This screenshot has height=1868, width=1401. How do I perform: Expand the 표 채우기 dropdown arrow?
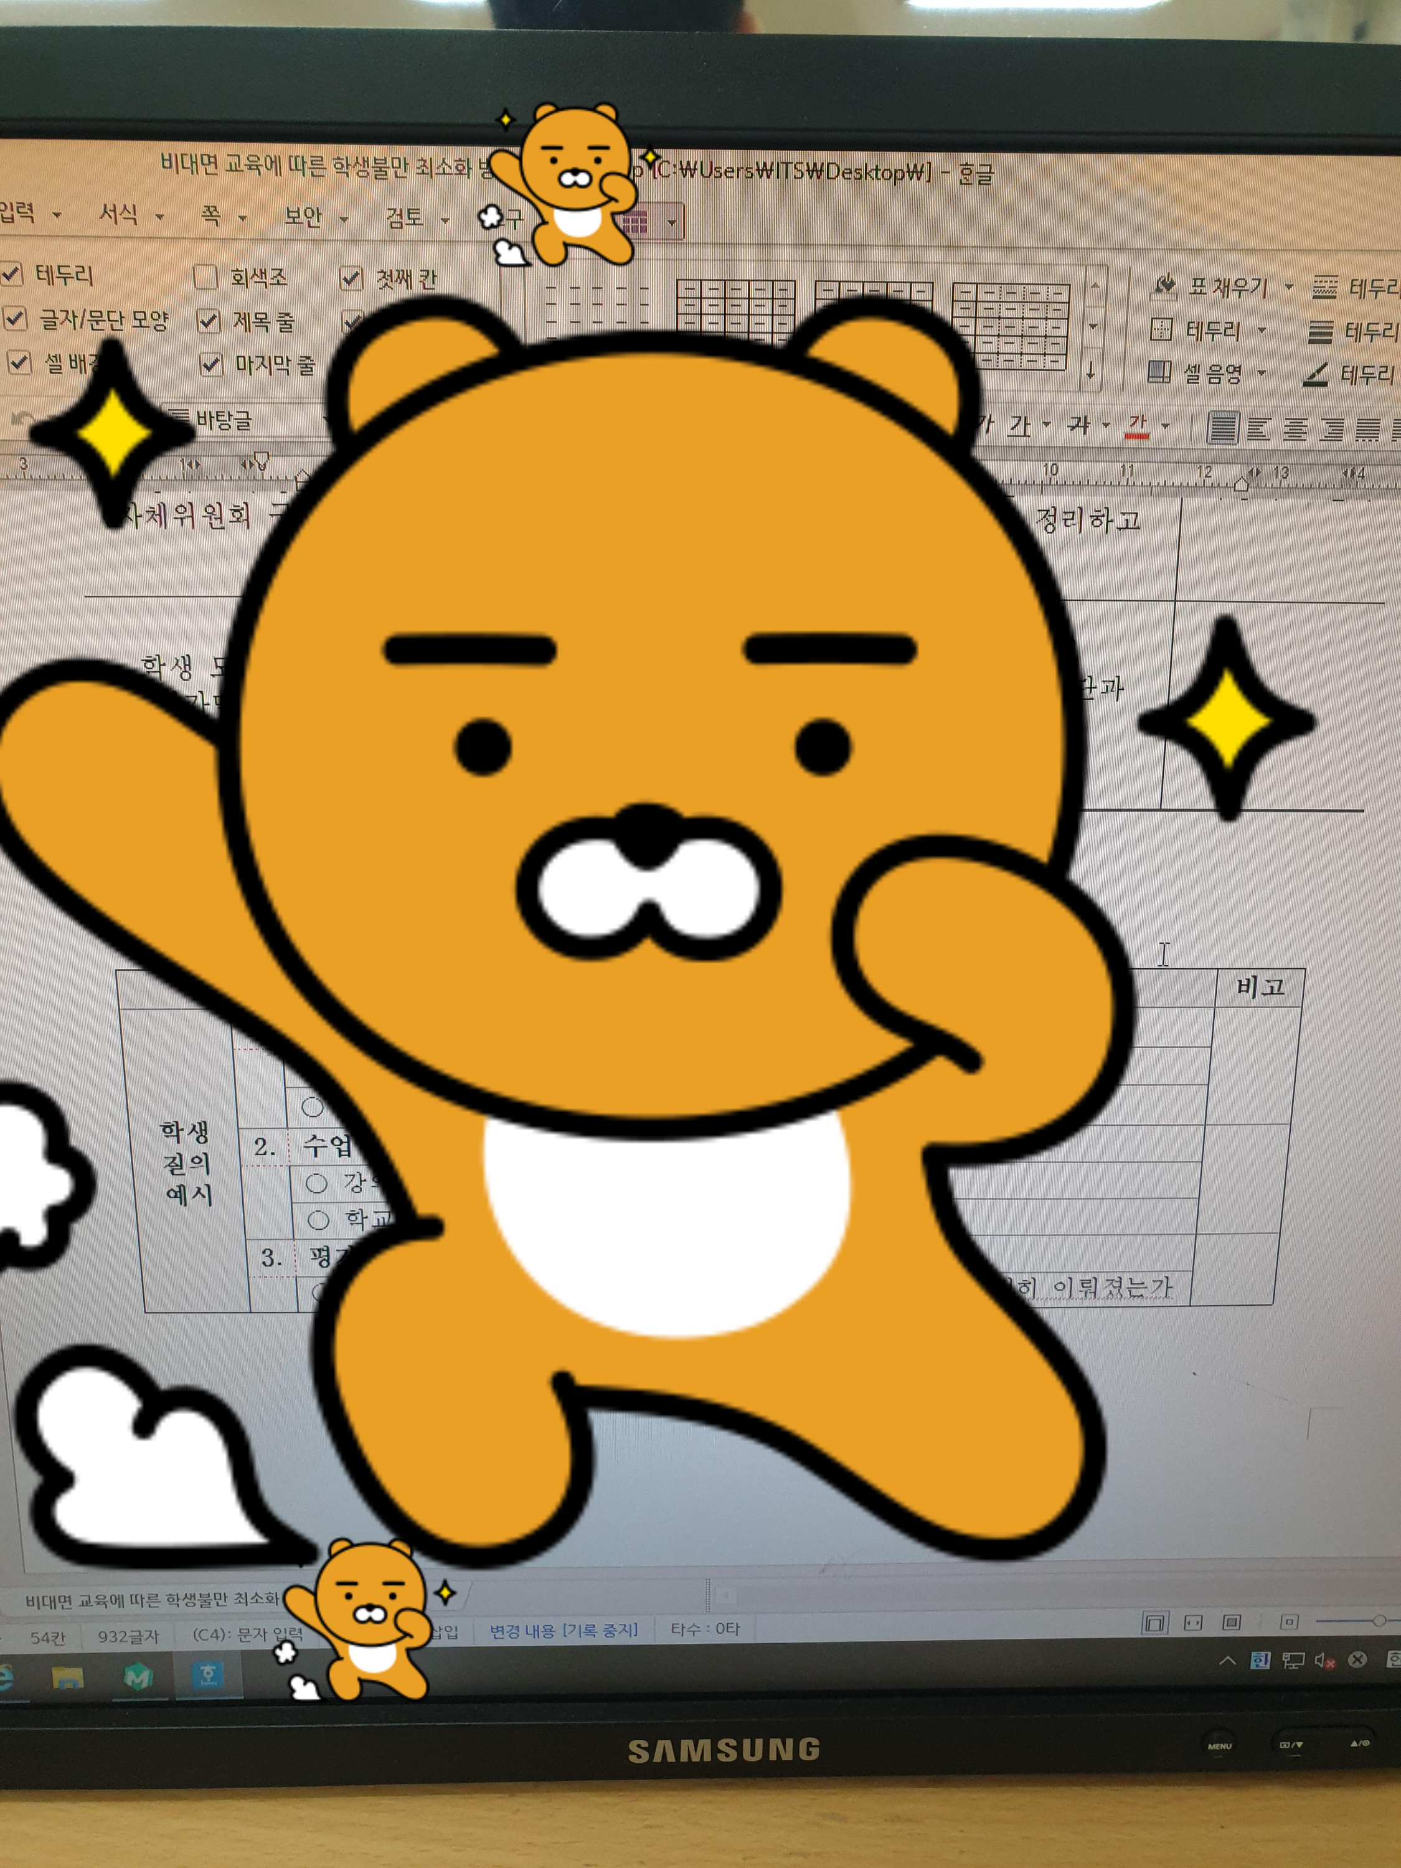1289,287
